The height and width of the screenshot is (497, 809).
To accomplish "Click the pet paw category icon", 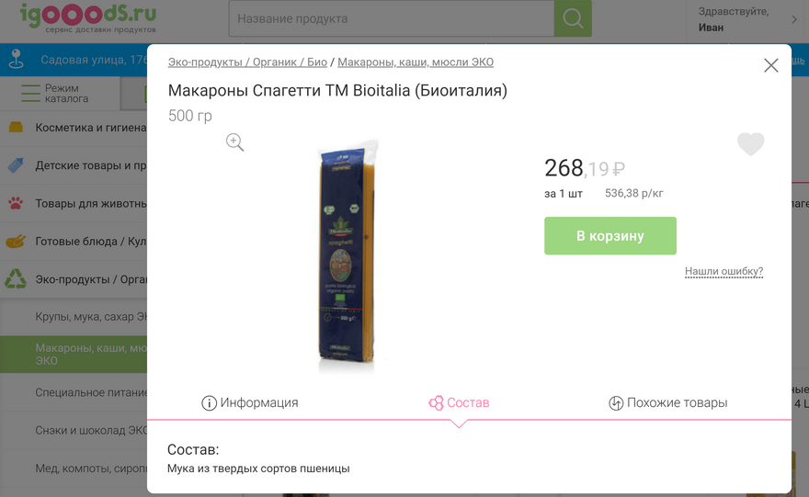I will click(x=16, y=203).
